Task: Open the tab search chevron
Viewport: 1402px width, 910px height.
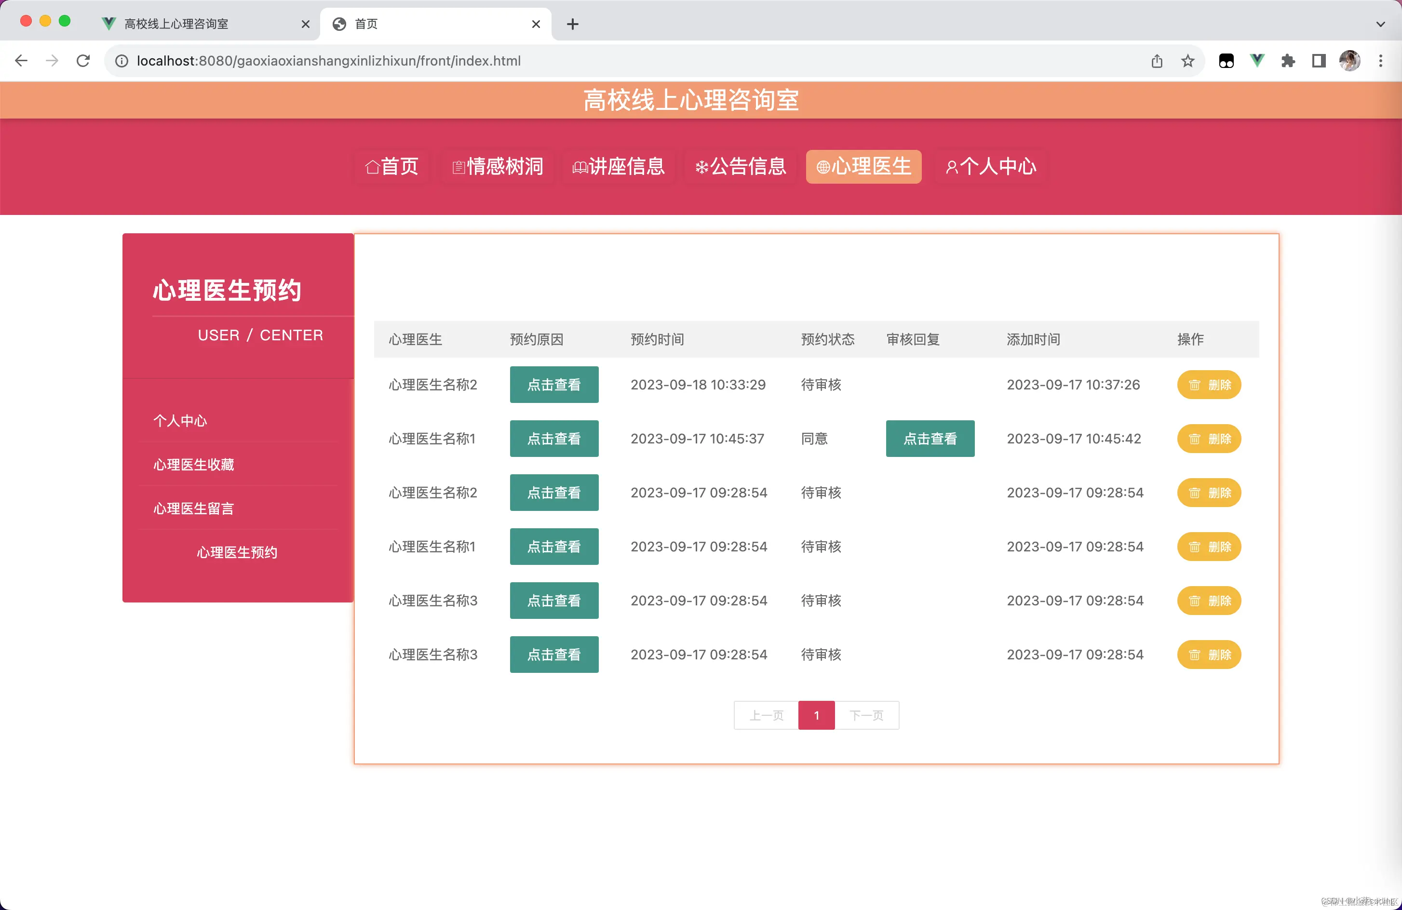Action: 1380,24
